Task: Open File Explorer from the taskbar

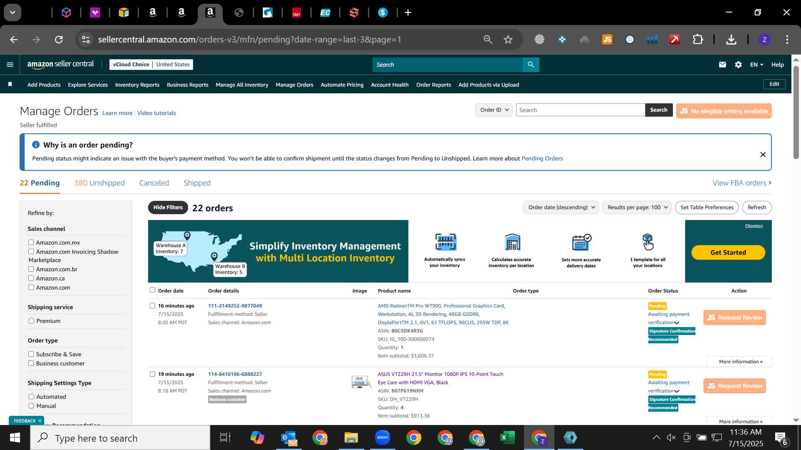Action: click(x=351, y=437)
